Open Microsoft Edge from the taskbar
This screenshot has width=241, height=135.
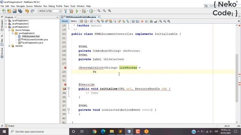(x=103, y=132)
